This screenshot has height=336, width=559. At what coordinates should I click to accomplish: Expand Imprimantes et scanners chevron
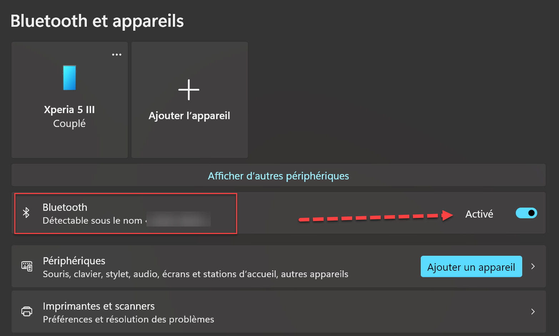click(x=533, y=311)
